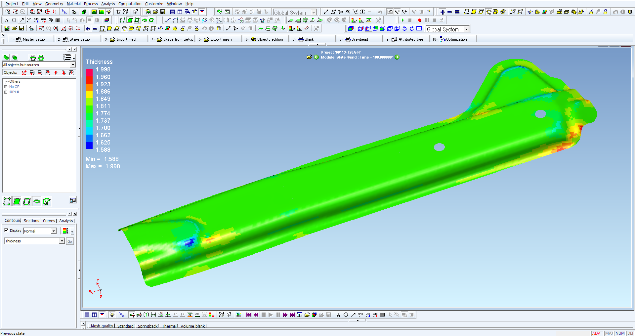Expand the OP10 tree node
Image resolution: width=635 pixels, height=336 pixels.
click(6, 92)
